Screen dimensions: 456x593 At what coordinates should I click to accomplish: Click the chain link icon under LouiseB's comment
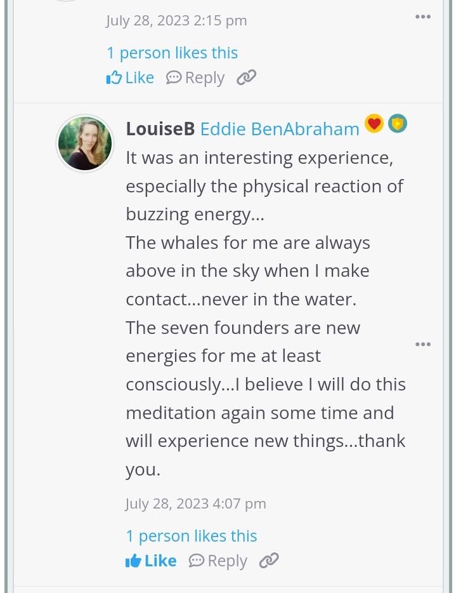(x=269, y=561)
